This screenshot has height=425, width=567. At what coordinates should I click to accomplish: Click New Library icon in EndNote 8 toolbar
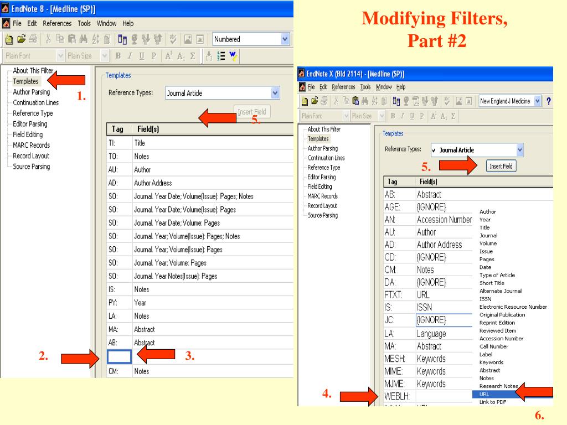pyautogui.click(x=9, y=39)
